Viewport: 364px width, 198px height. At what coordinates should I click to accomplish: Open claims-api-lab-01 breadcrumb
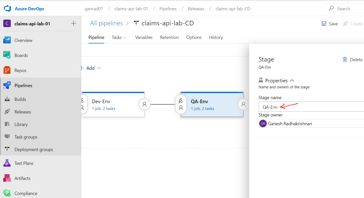[x=131, y=9]
